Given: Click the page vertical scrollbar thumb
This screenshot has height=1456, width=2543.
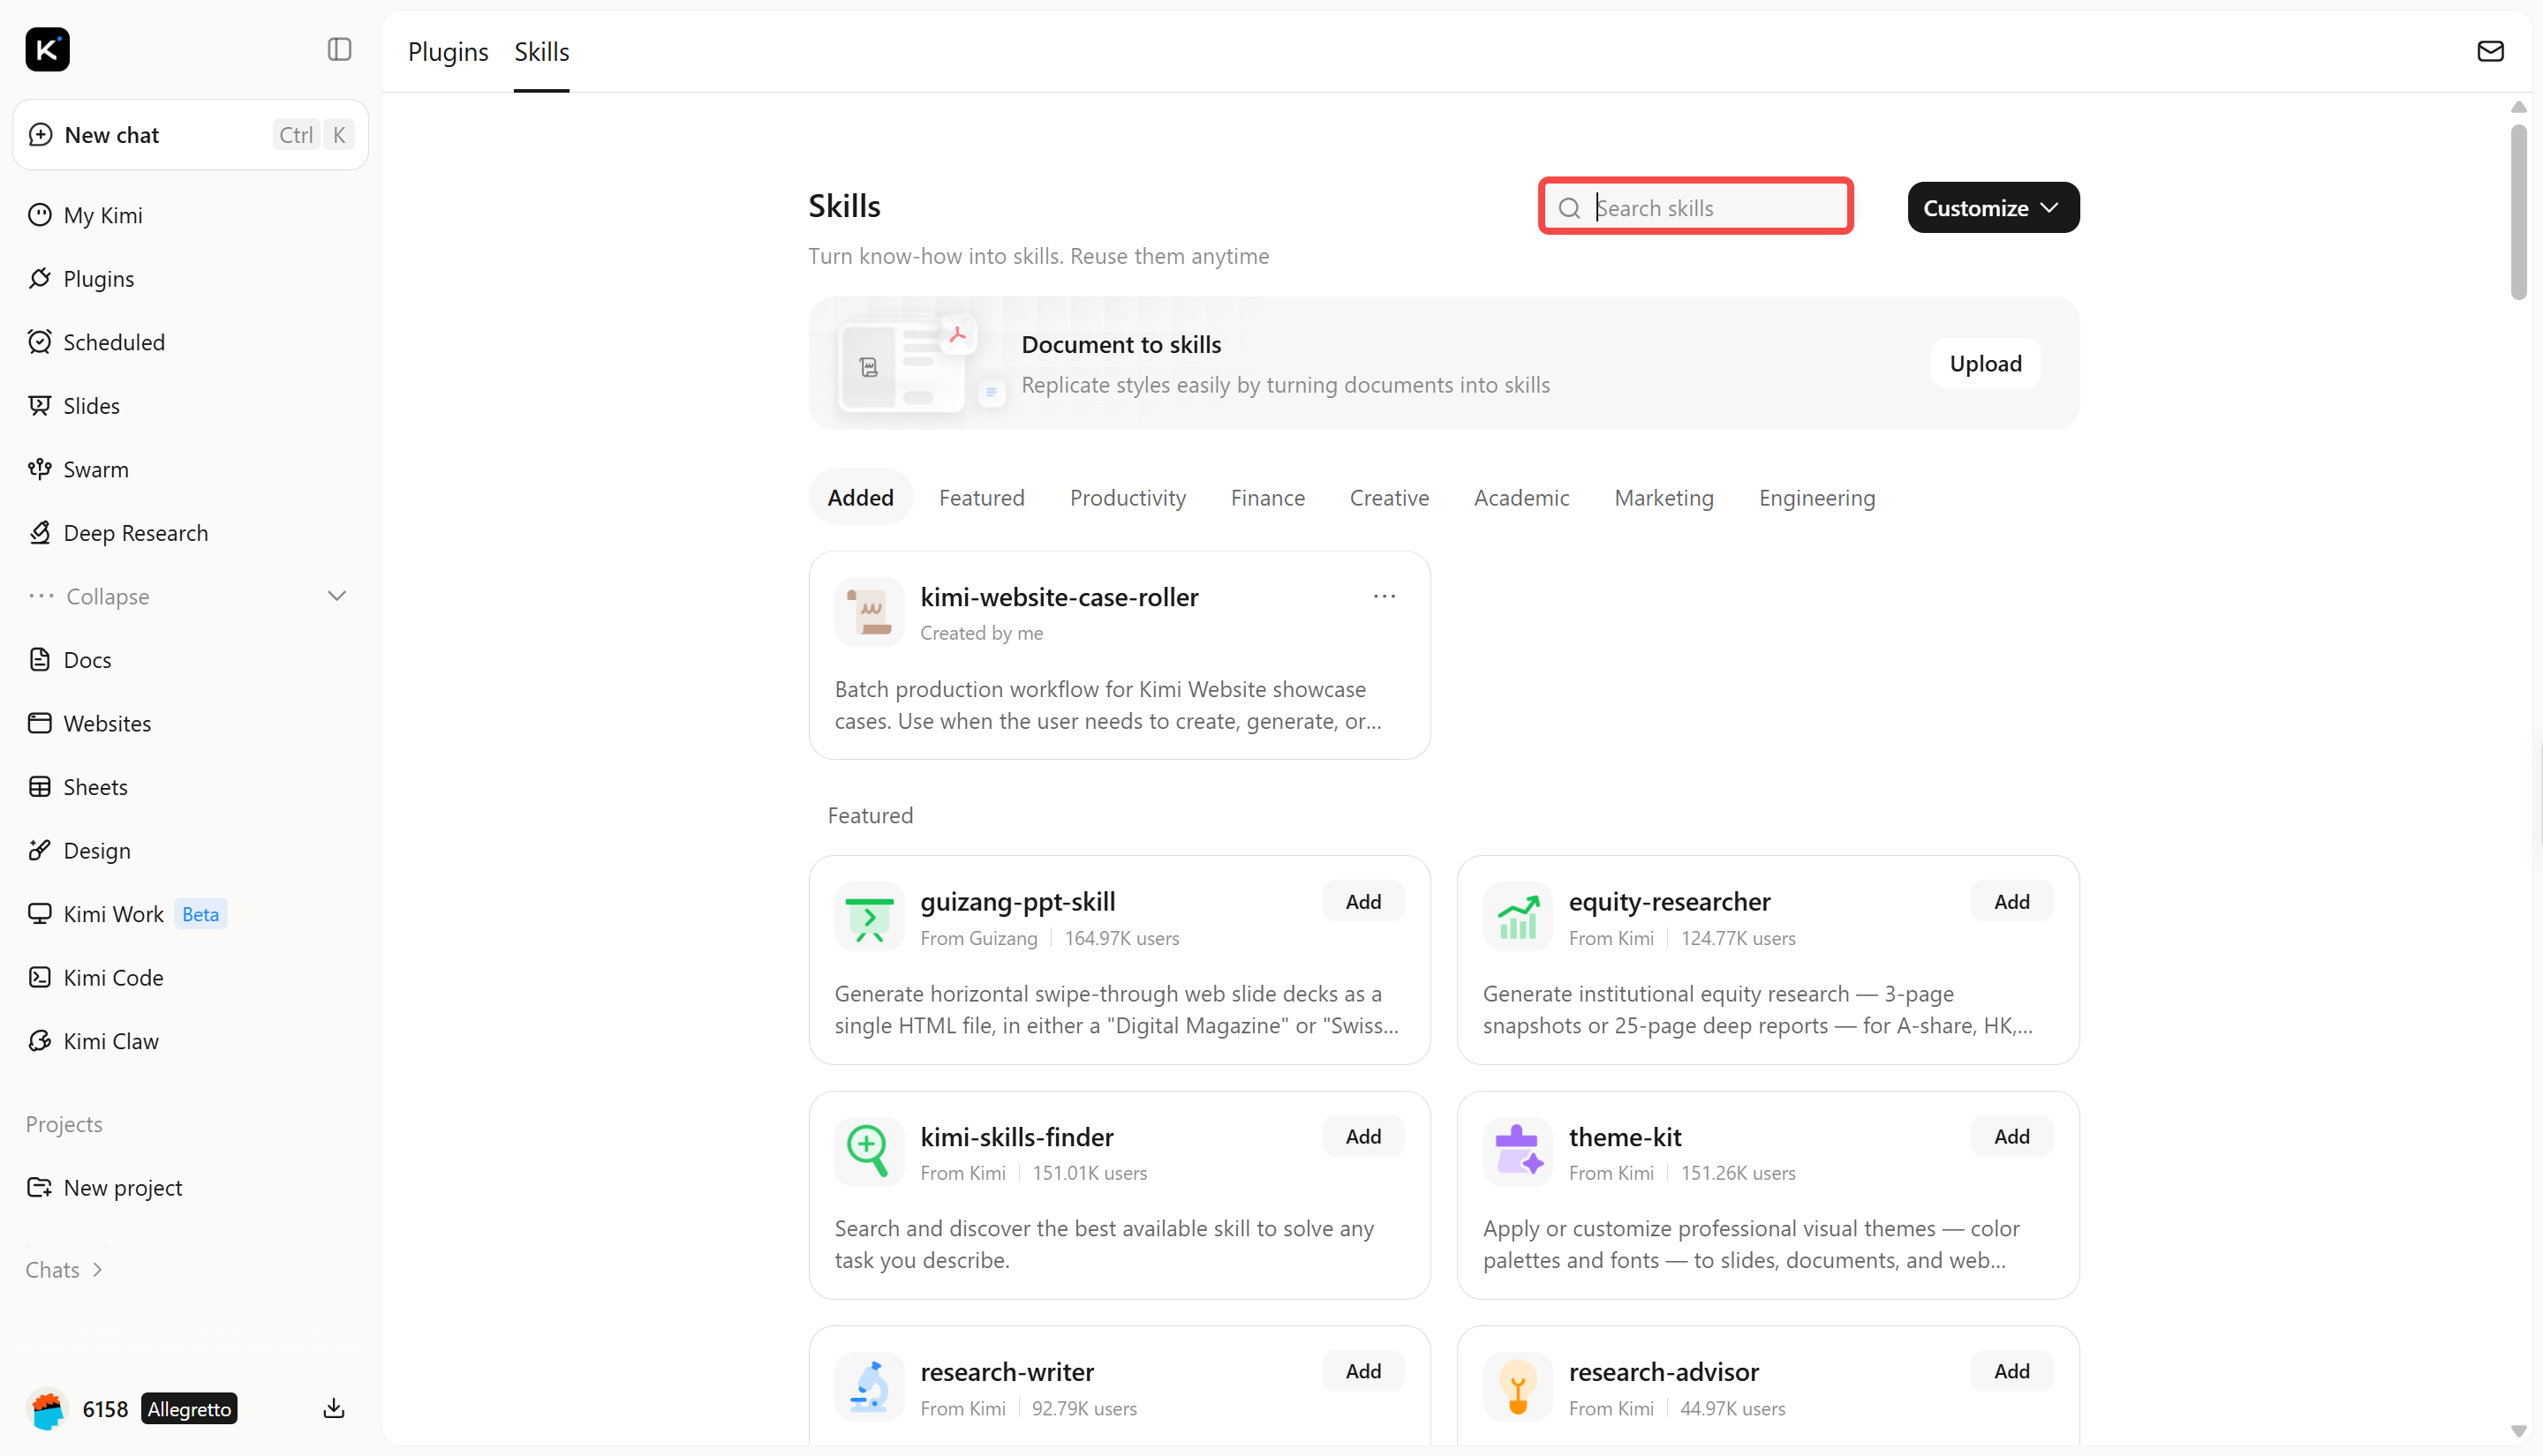Looking at the screenshot, I should [x=2518, y=212].
